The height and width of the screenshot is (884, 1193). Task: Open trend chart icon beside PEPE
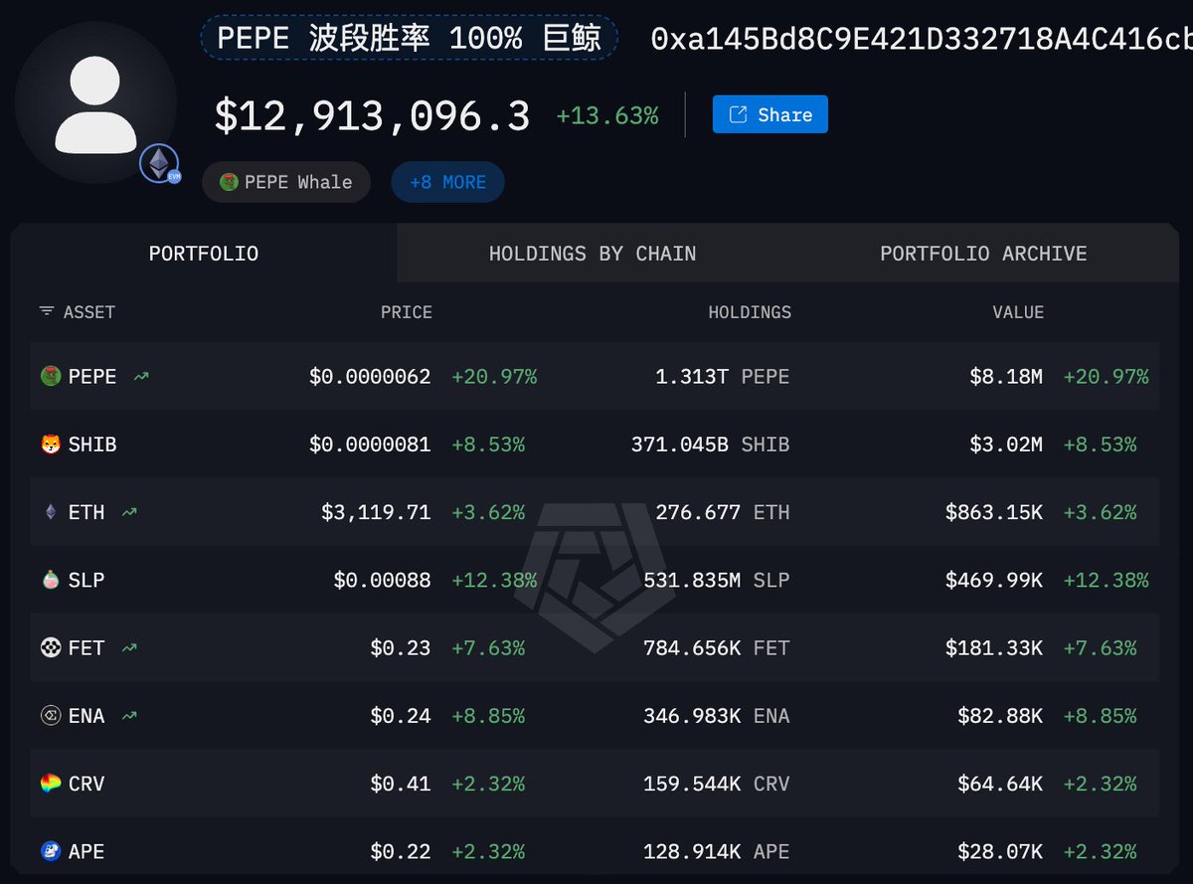[x=141, y=377]
